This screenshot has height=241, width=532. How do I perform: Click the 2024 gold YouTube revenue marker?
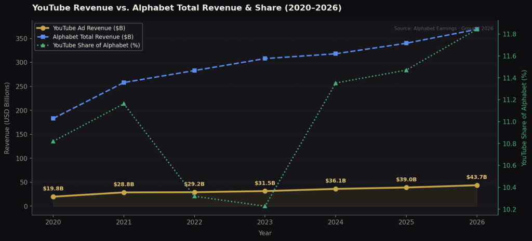[x=336, y=189]
